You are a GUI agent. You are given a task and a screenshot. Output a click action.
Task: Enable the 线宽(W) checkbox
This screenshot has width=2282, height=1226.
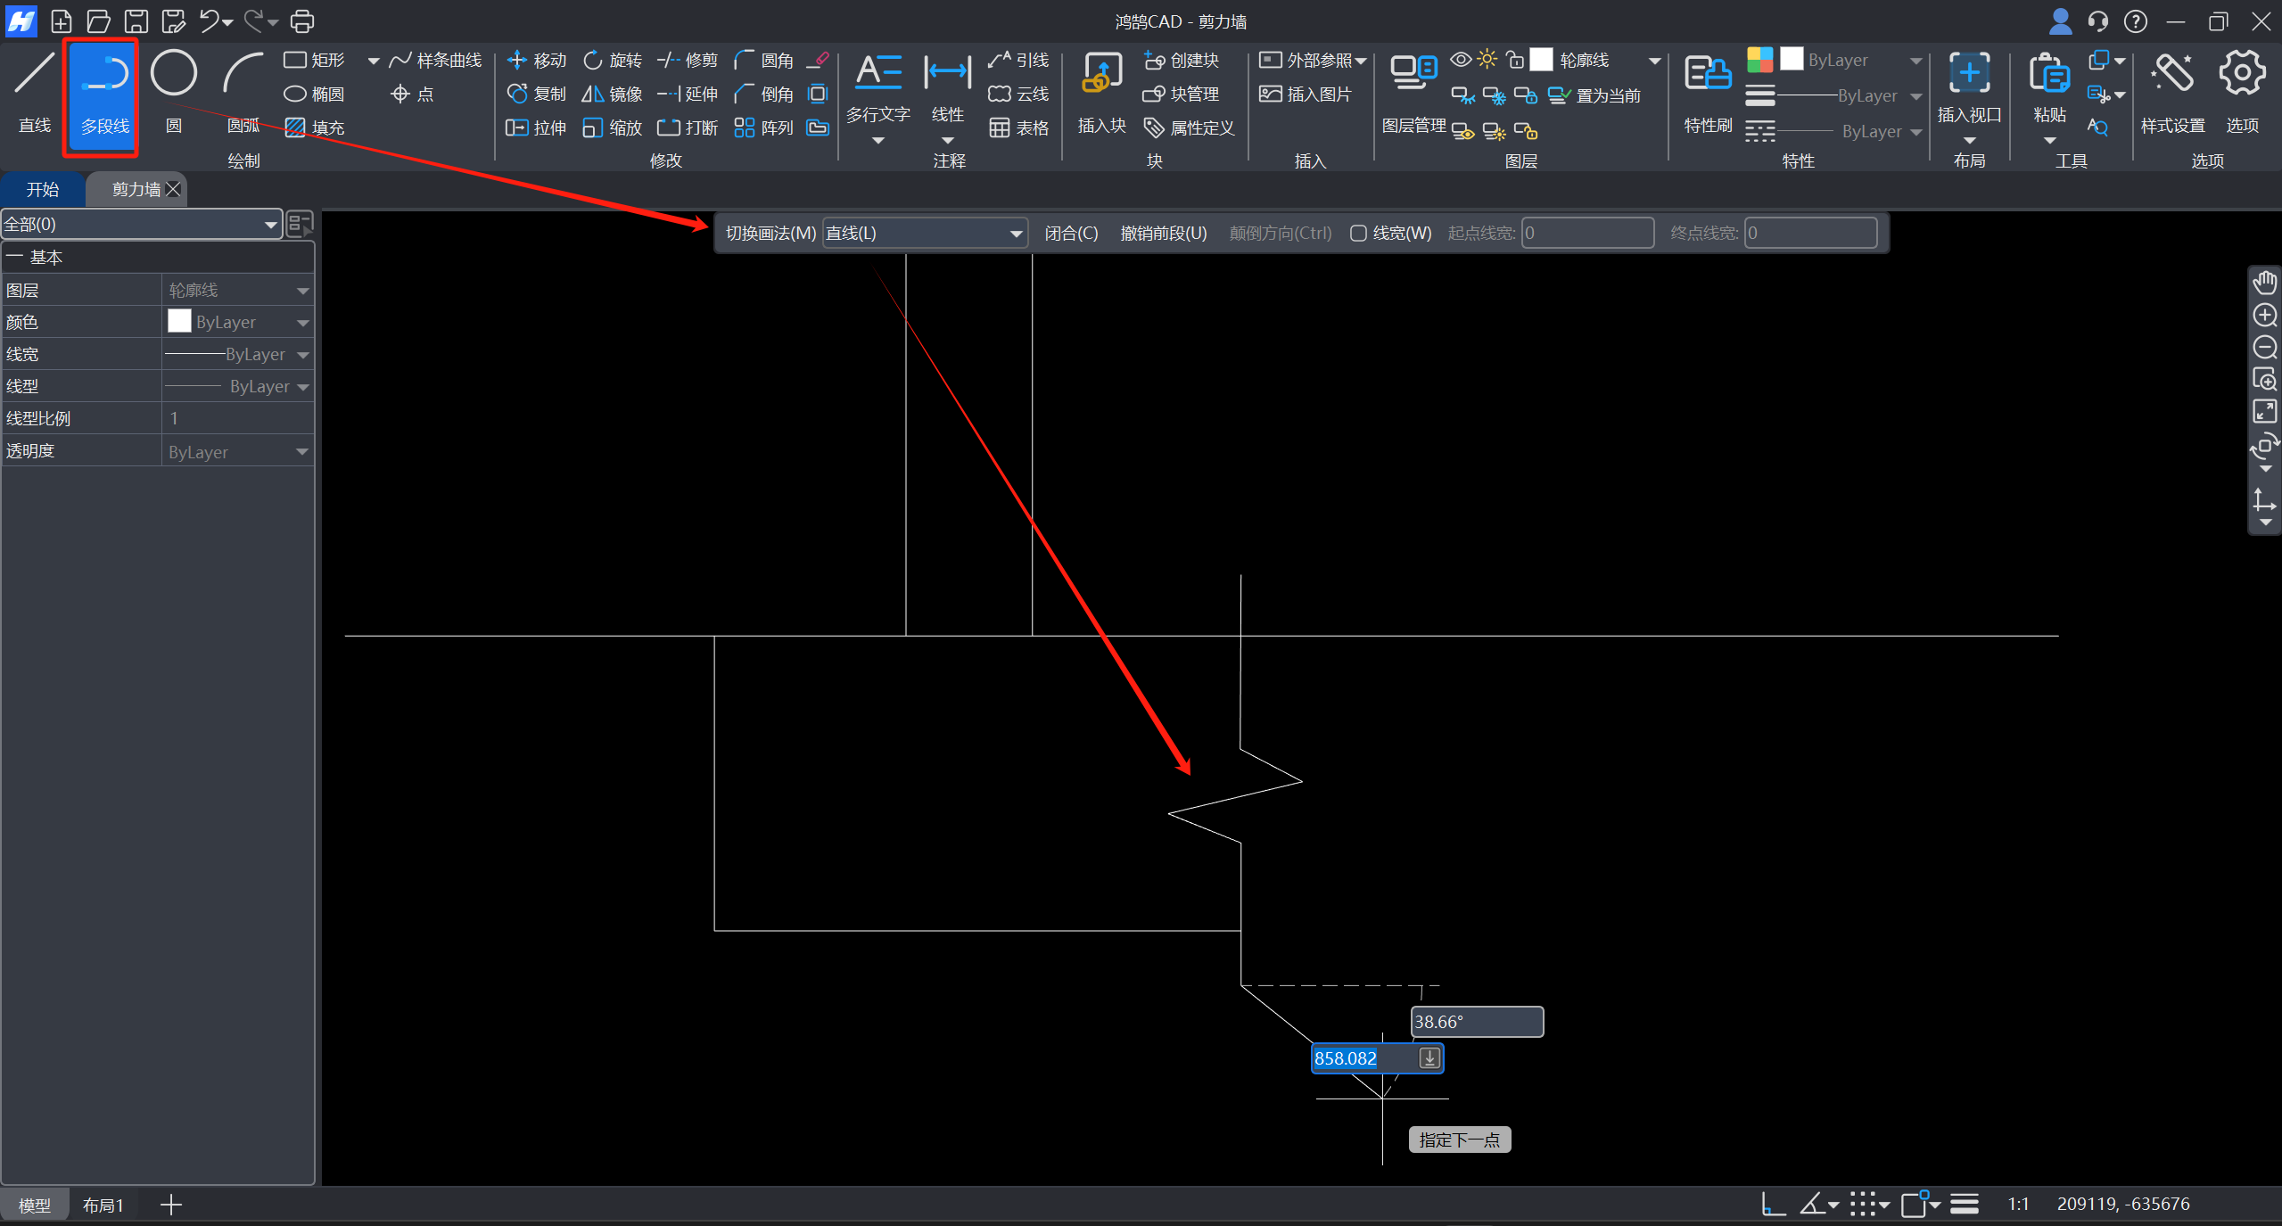point(1358,234)
